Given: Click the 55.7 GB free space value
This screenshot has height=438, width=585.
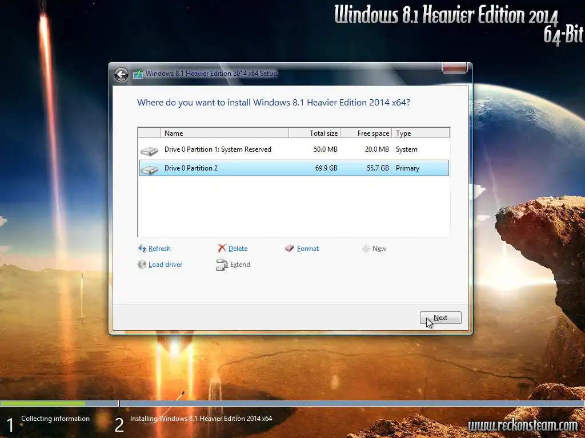Looking at the screenshot, I should coord(378,168).
